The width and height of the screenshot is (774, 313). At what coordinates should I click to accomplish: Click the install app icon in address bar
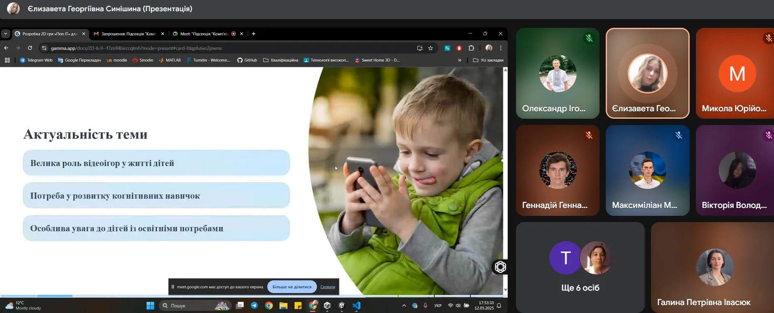pyautogui.click(x=420, y=48)
